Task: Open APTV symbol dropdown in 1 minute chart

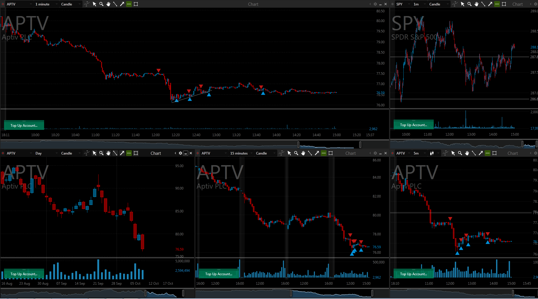Action: [19, 4]
